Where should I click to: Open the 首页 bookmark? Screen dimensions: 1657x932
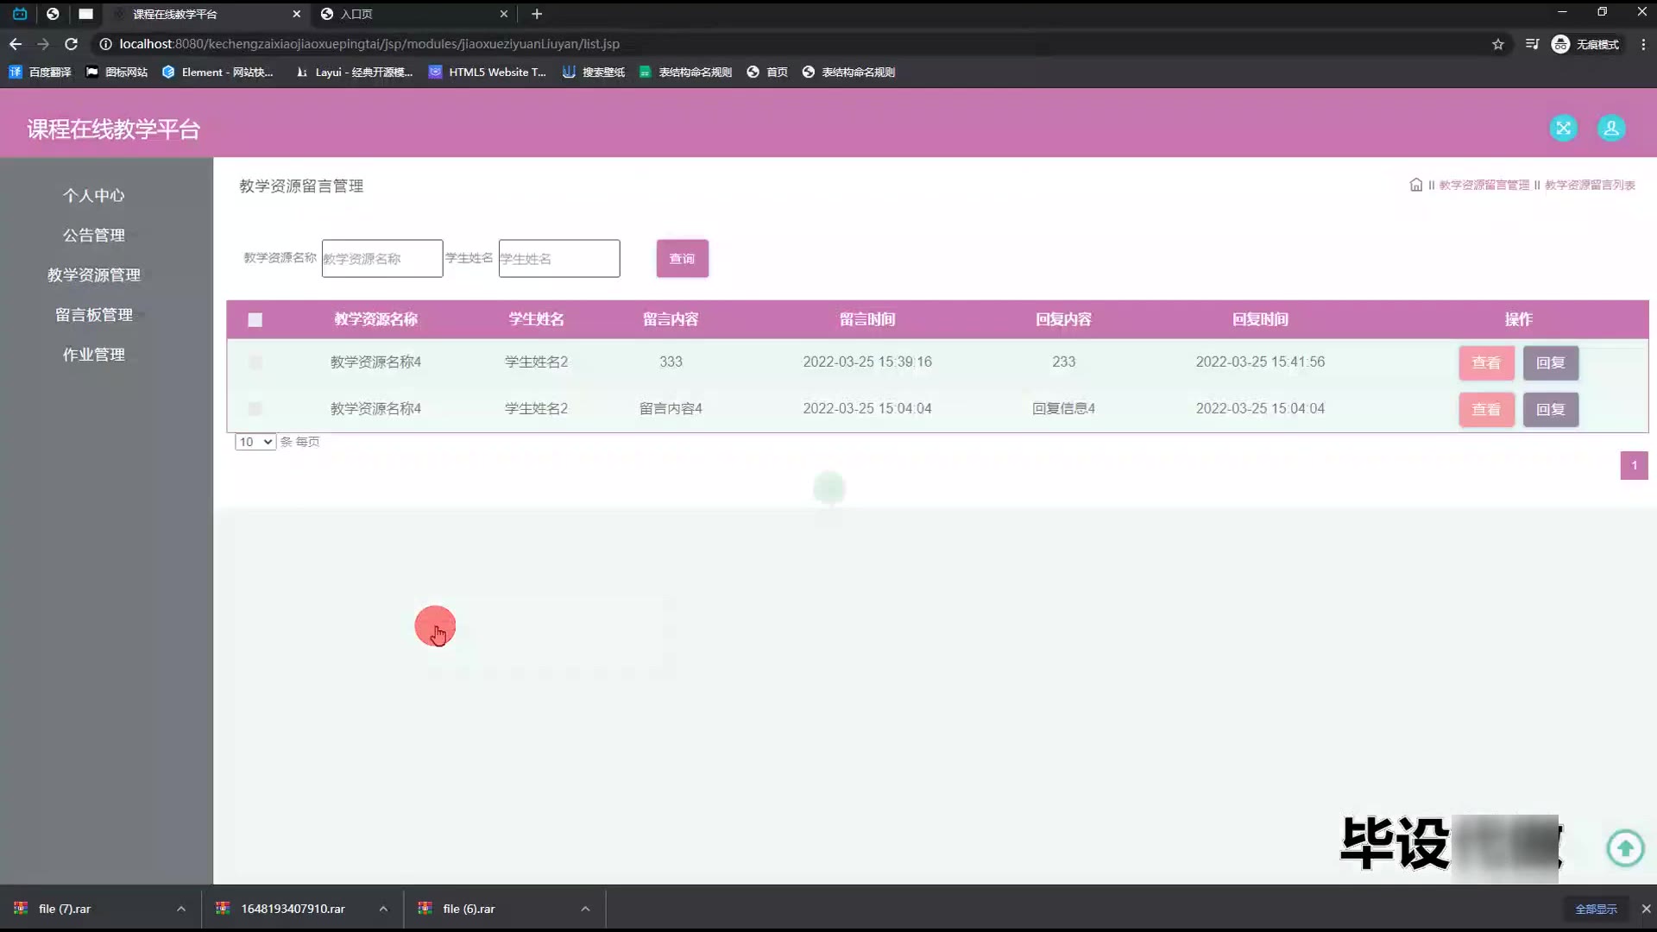click(767, 72)
